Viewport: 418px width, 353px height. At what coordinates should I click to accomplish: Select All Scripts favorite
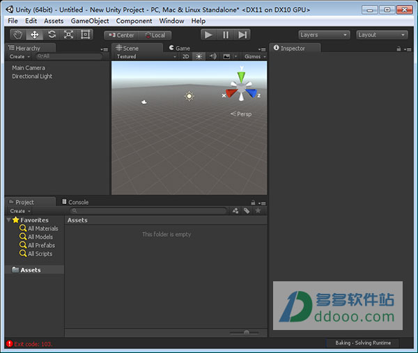[x=36, y=253]
